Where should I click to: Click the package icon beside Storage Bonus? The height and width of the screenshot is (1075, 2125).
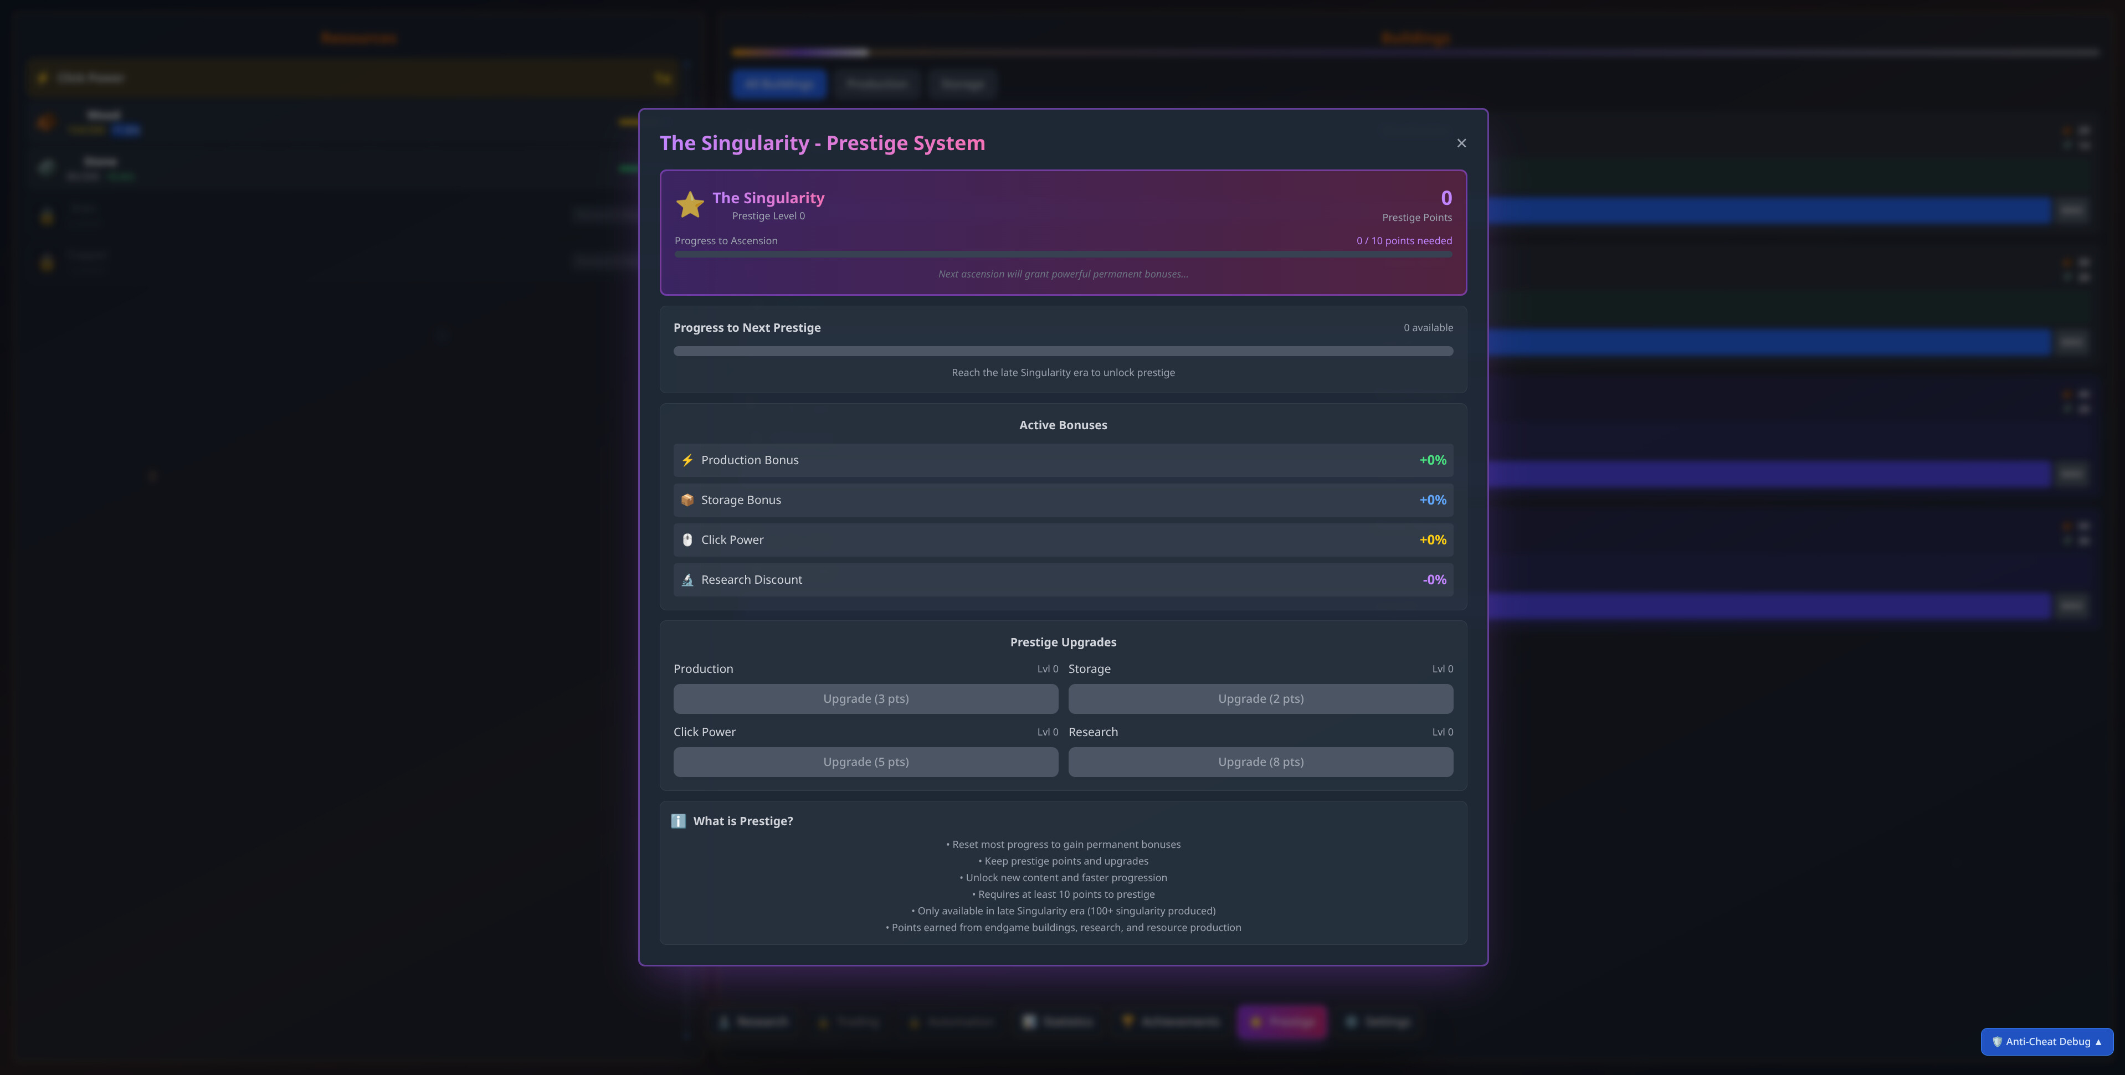click(687, 499)
